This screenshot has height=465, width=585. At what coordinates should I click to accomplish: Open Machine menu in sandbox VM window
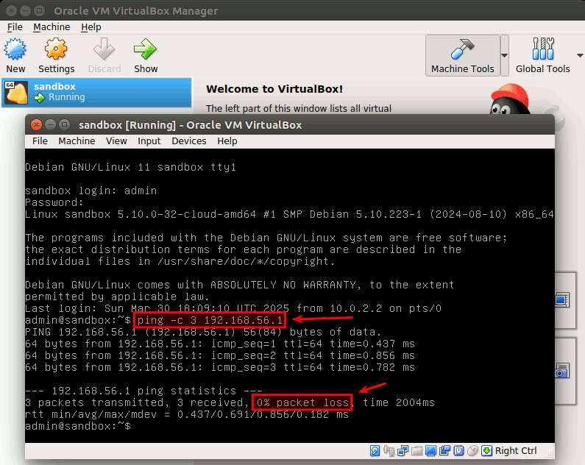[x=77, y=141]
